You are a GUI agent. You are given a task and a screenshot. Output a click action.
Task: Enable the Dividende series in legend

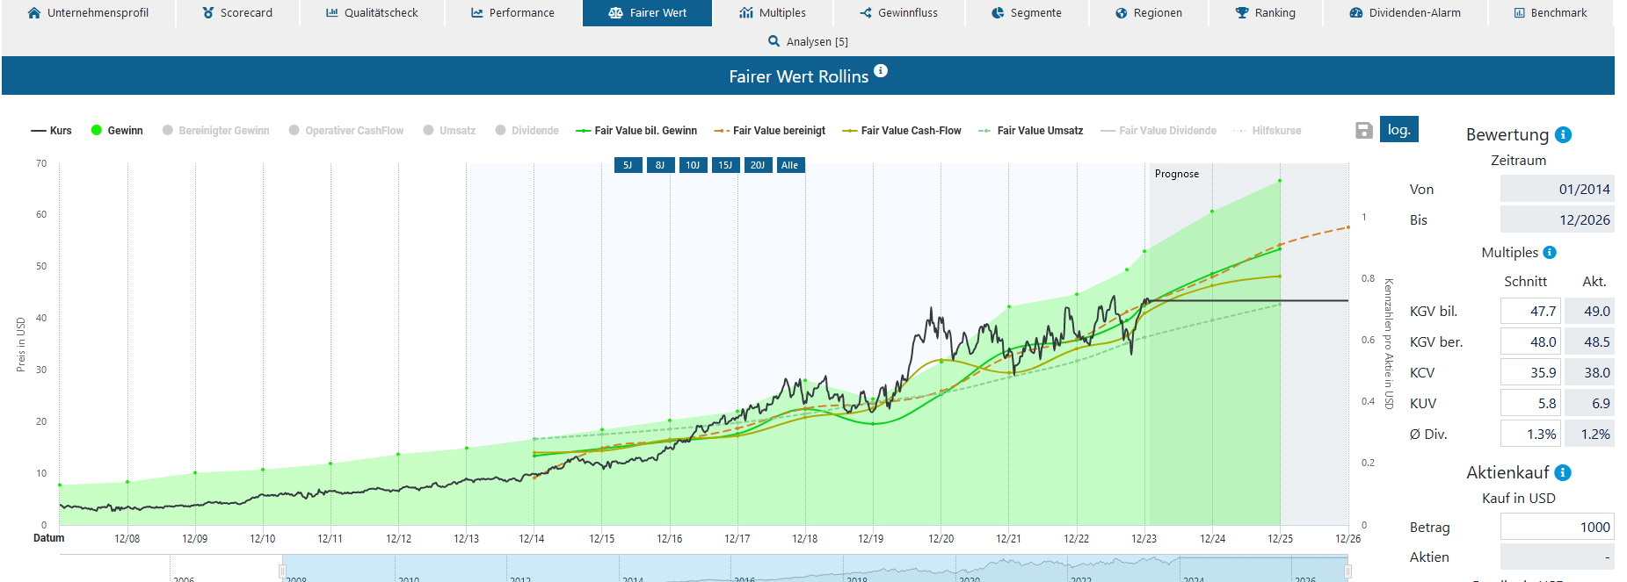tap(527, 131)
